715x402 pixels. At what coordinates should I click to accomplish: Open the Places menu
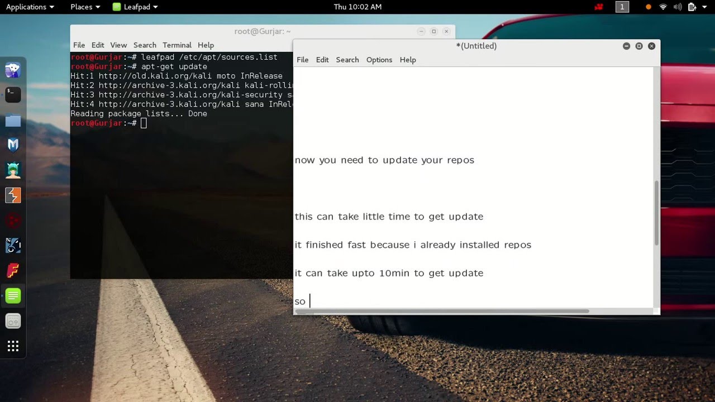pyautogui.click(x=85, y=7)
